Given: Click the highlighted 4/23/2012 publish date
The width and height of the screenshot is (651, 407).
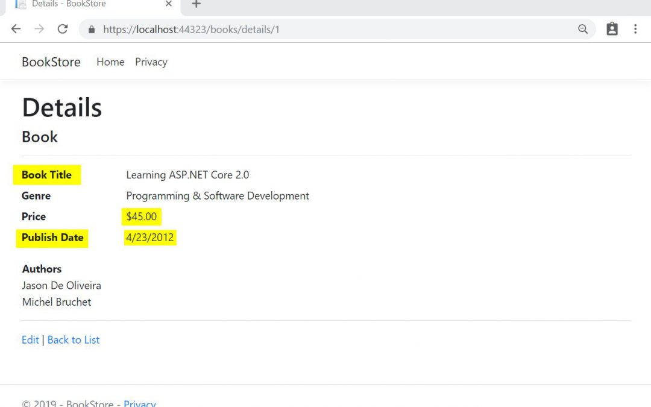Looking at the screenshot, I should pos(150,238).
